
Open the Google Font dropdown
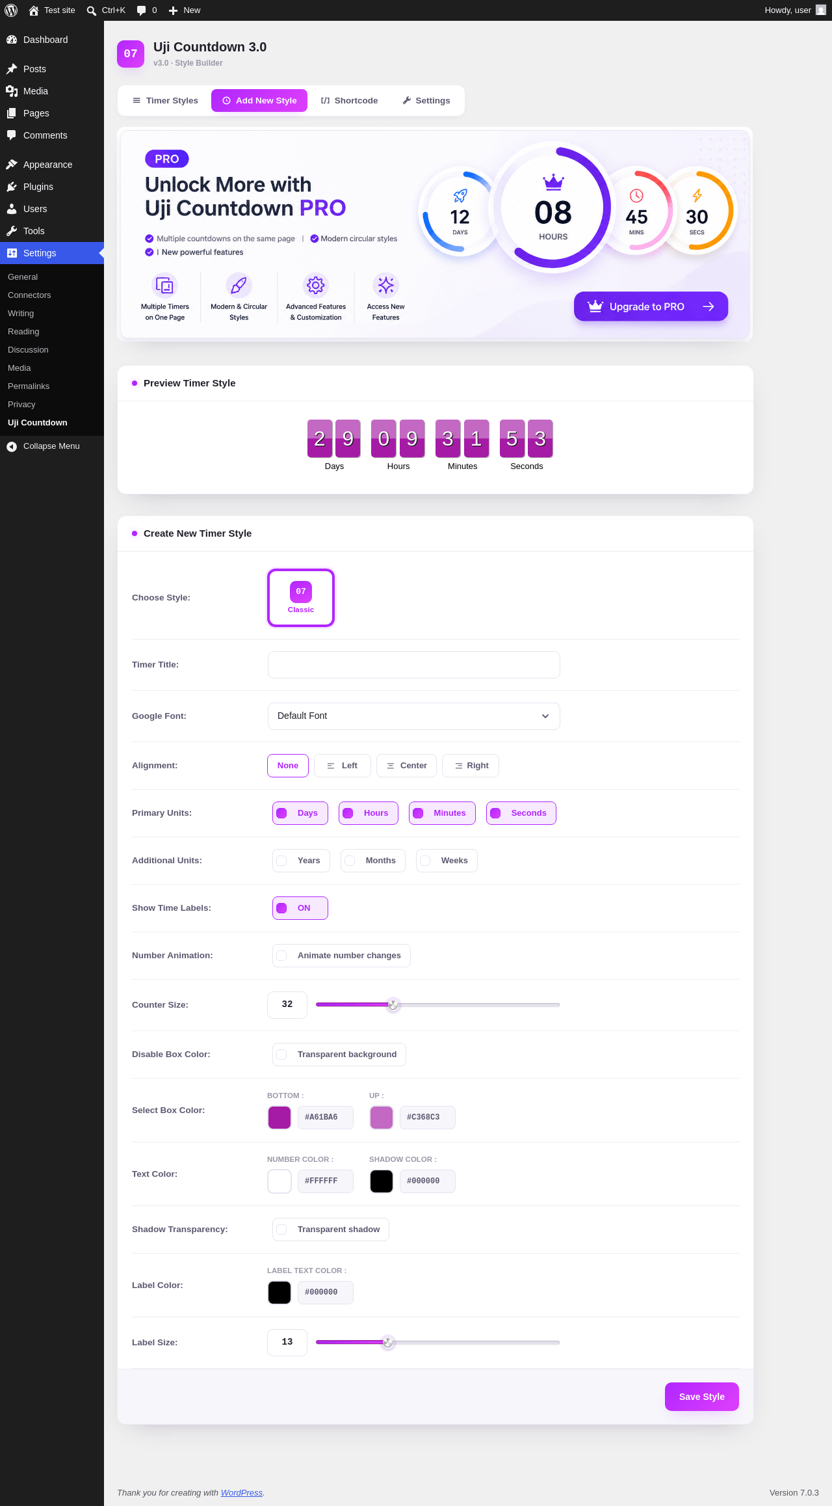click(414, 716)
